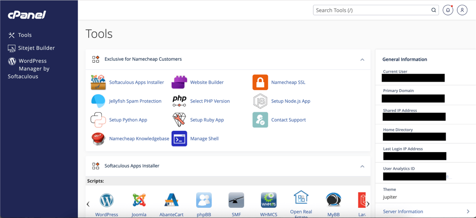Click the Namecheap section grid icon
This screenshot has height=218, width=476.
96,59
